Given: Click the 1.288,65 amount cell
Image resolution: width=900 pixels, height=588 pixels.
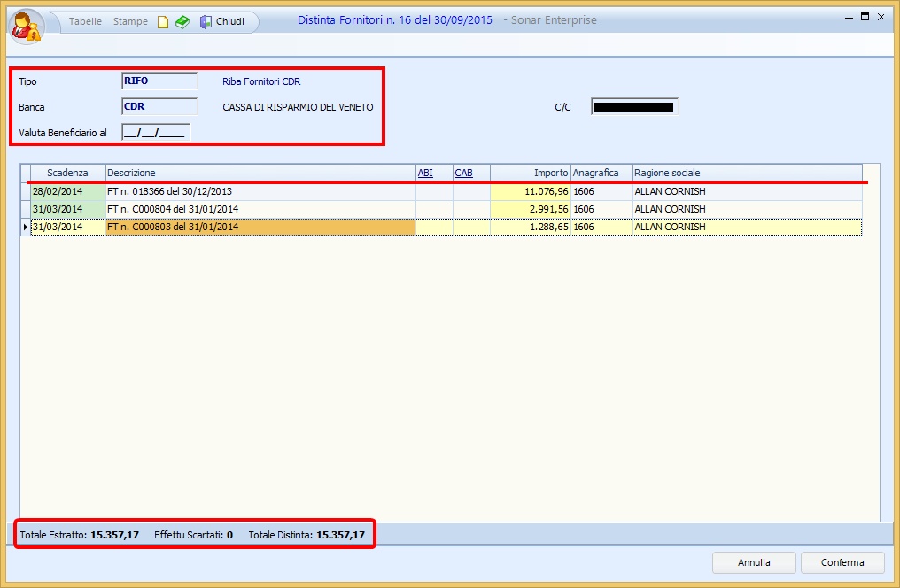Looking at the screenshot, I should 530,227.
